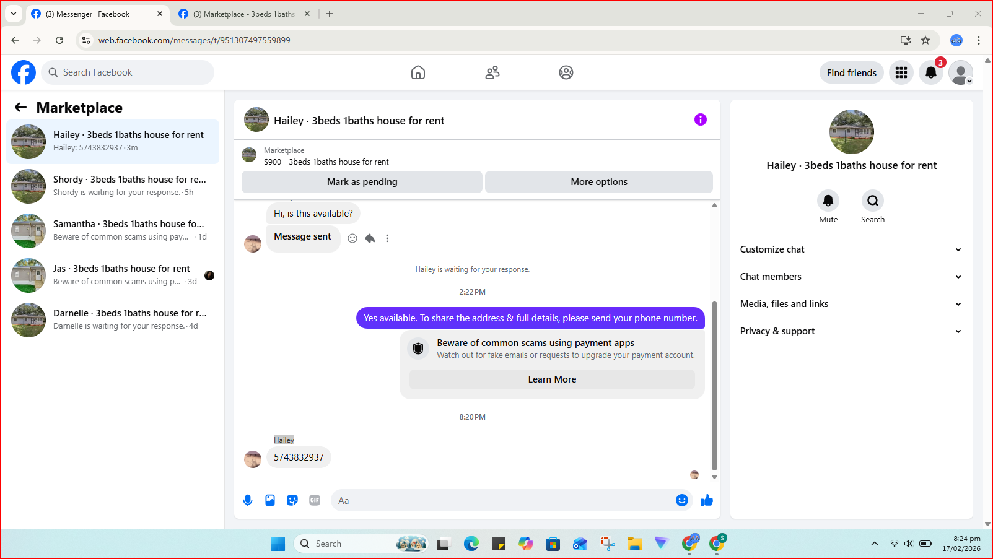
Task: Open conversation information purple icon
Action: (701, 119)
